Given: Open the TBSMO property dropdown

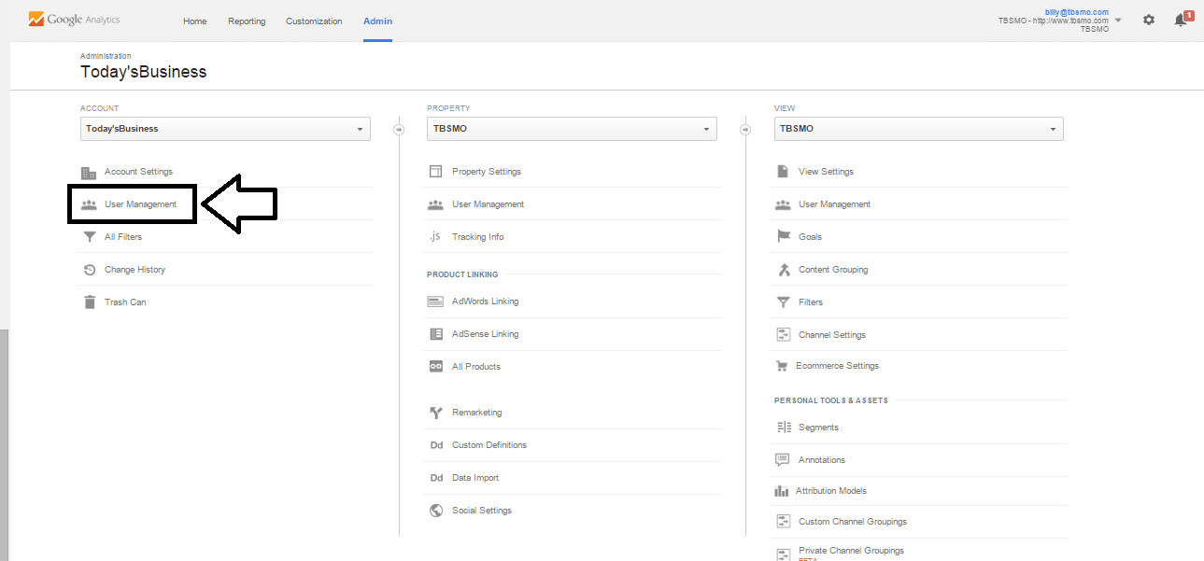Looking at the screenshot, I should point(572,129).
